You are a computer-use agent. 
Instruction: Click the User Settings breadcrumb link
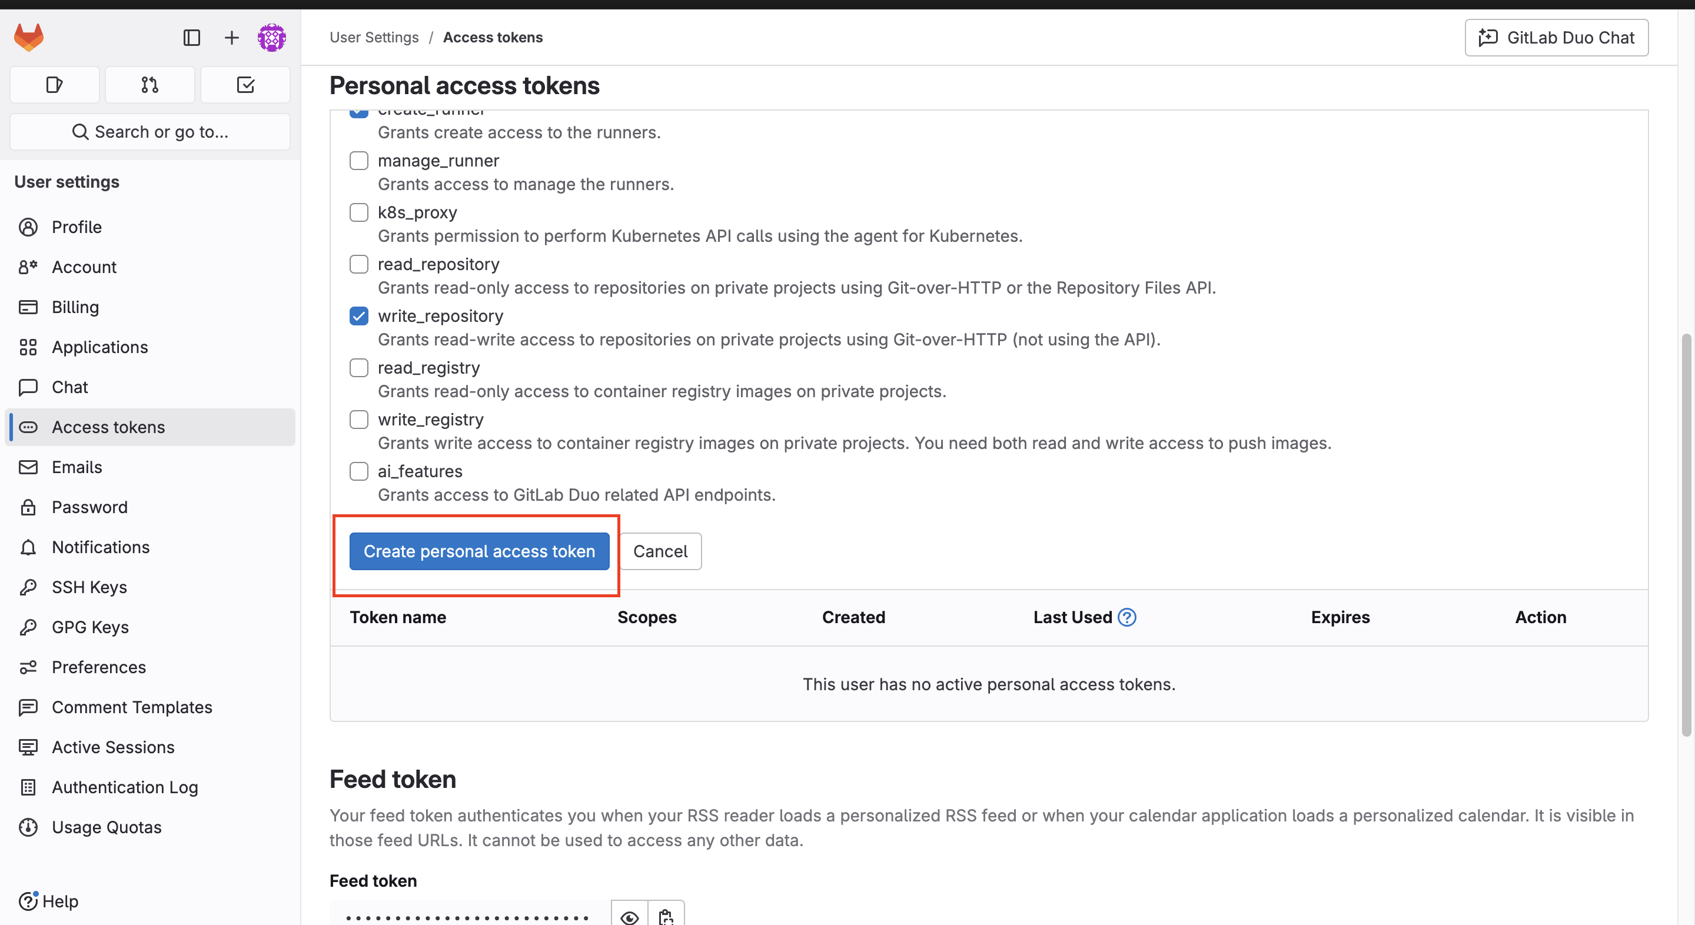tap(374, 38)
